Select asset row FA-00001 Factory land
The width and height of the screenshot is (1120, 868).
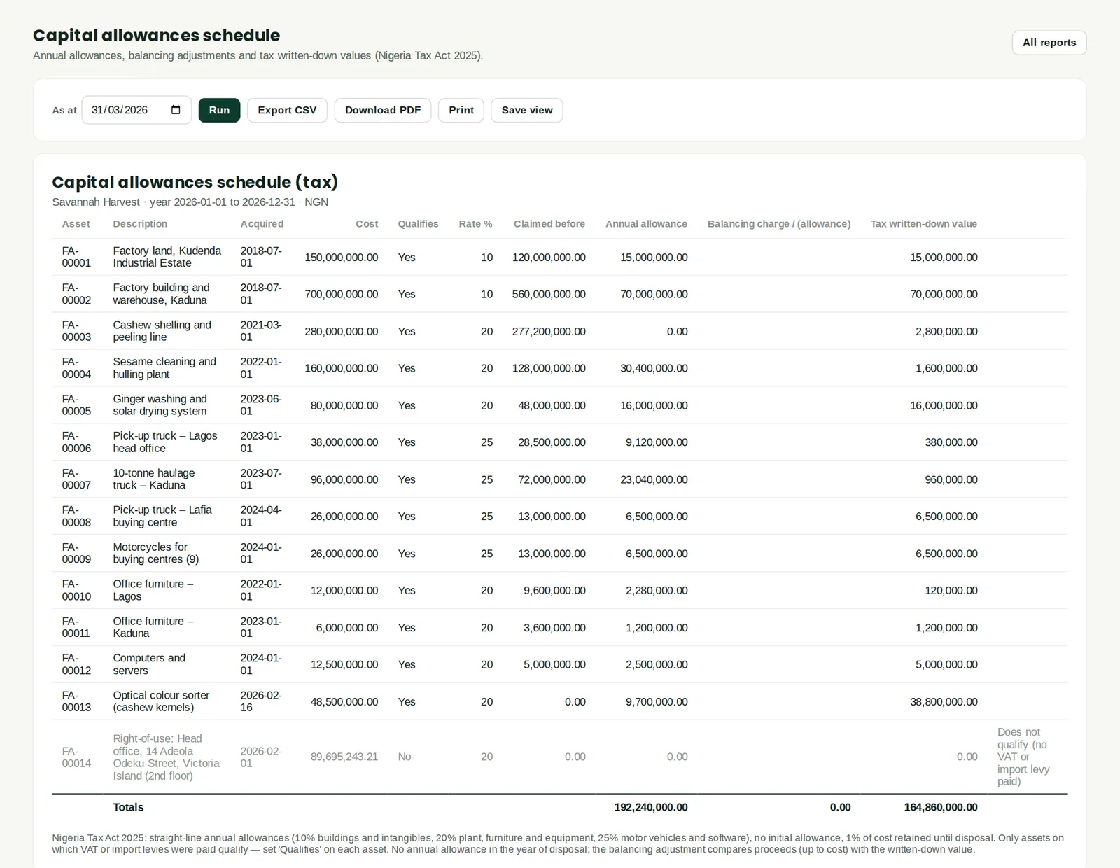(x=560, y=257)
